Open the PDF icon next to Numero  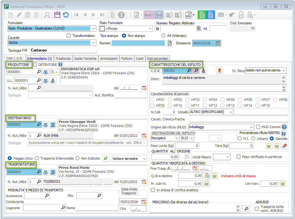170,43
